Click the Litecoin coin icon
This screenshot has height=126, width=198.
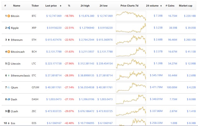9,64
